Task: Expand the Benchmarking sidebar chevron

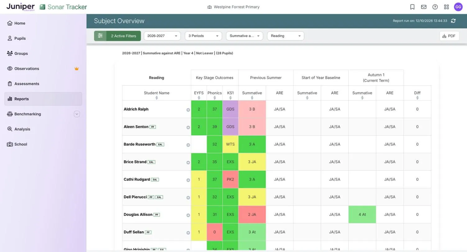Action: point(77,114)
